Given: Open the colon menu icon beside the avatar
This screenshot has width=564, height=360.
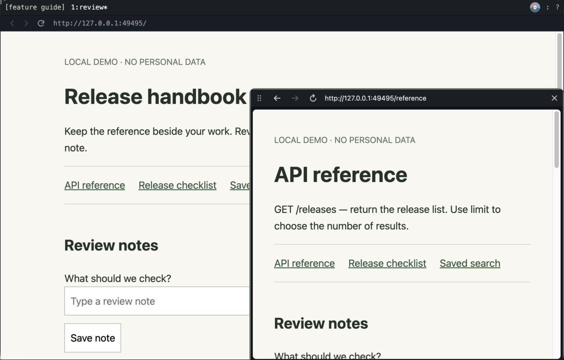Looking at the screenshot, I should tap(548, 7).
